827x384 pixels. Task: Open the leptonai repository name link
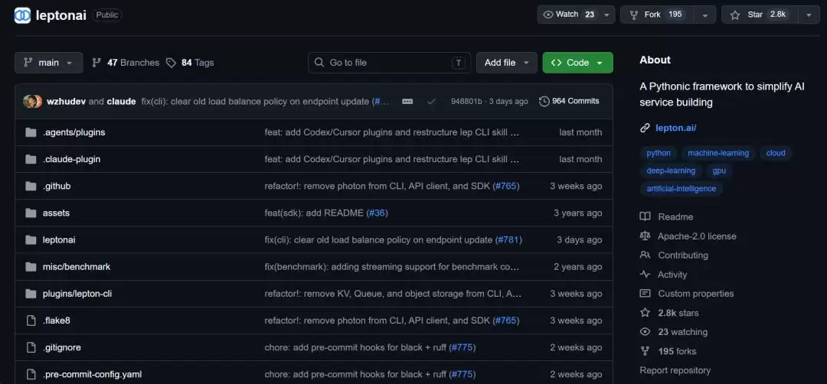pos(60,15)
